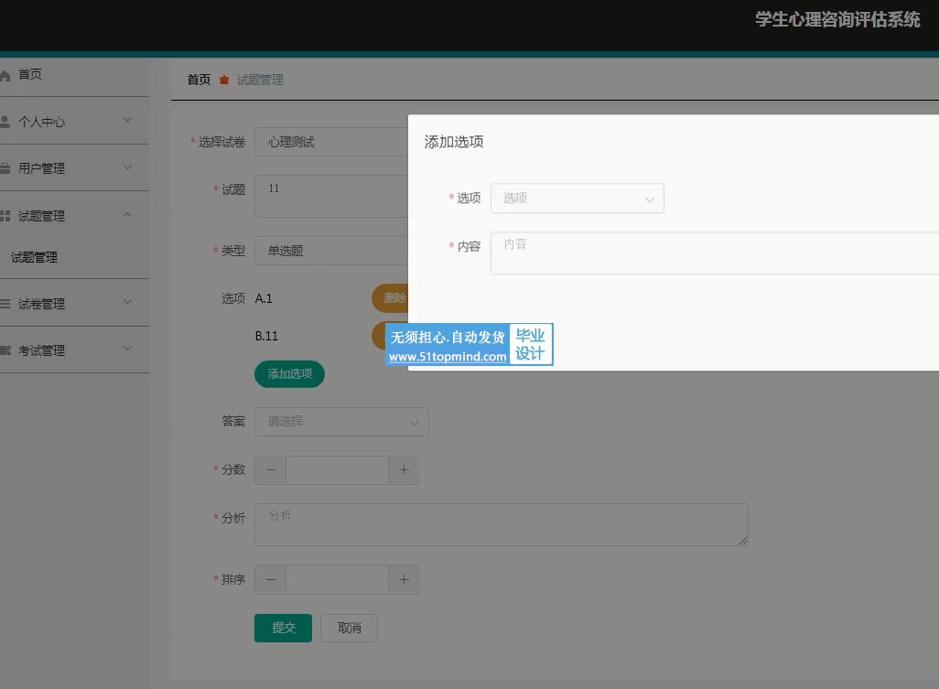Click the 添加选项 button
The image size is (939, 689).
pos(289,374)
